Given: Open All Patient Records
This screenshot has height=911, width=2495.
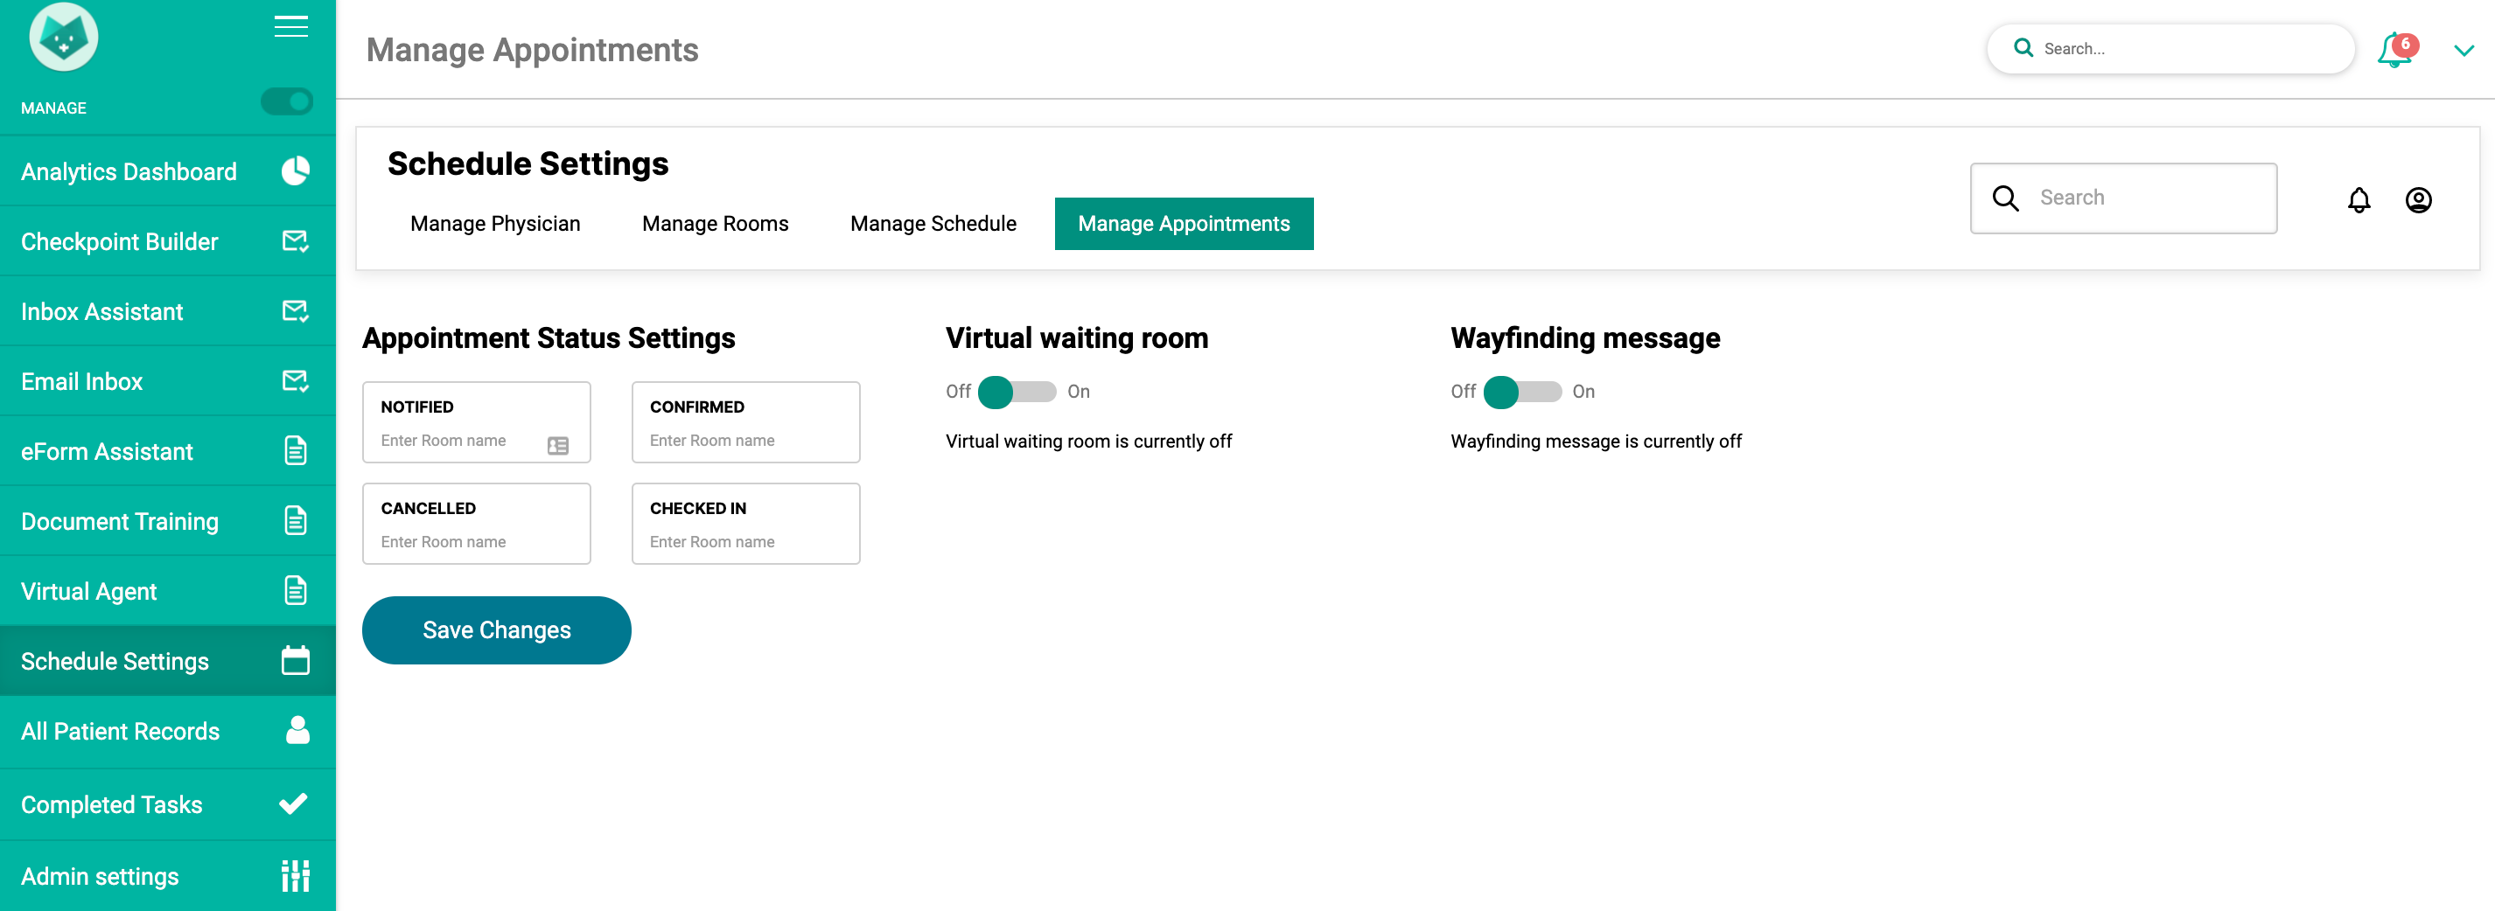Looking at the screenshot, I should click(x=168, y=731).
